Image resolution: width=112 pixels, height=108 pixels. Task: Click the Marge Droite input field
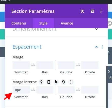tap(90, 65)
